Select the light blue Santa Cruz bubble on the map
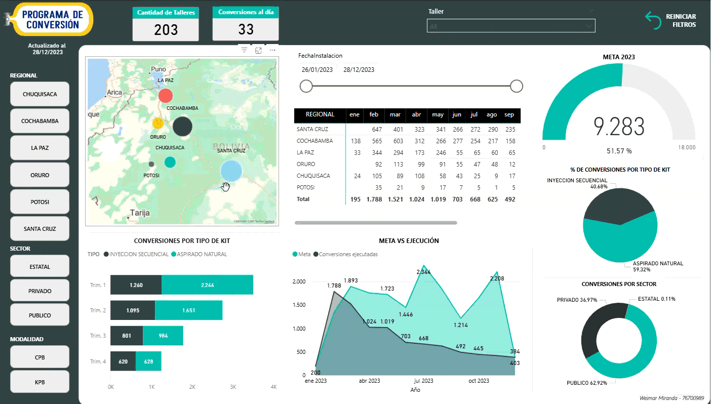The width and height of the screenshot is (711, 404). [x=231, y=170]
